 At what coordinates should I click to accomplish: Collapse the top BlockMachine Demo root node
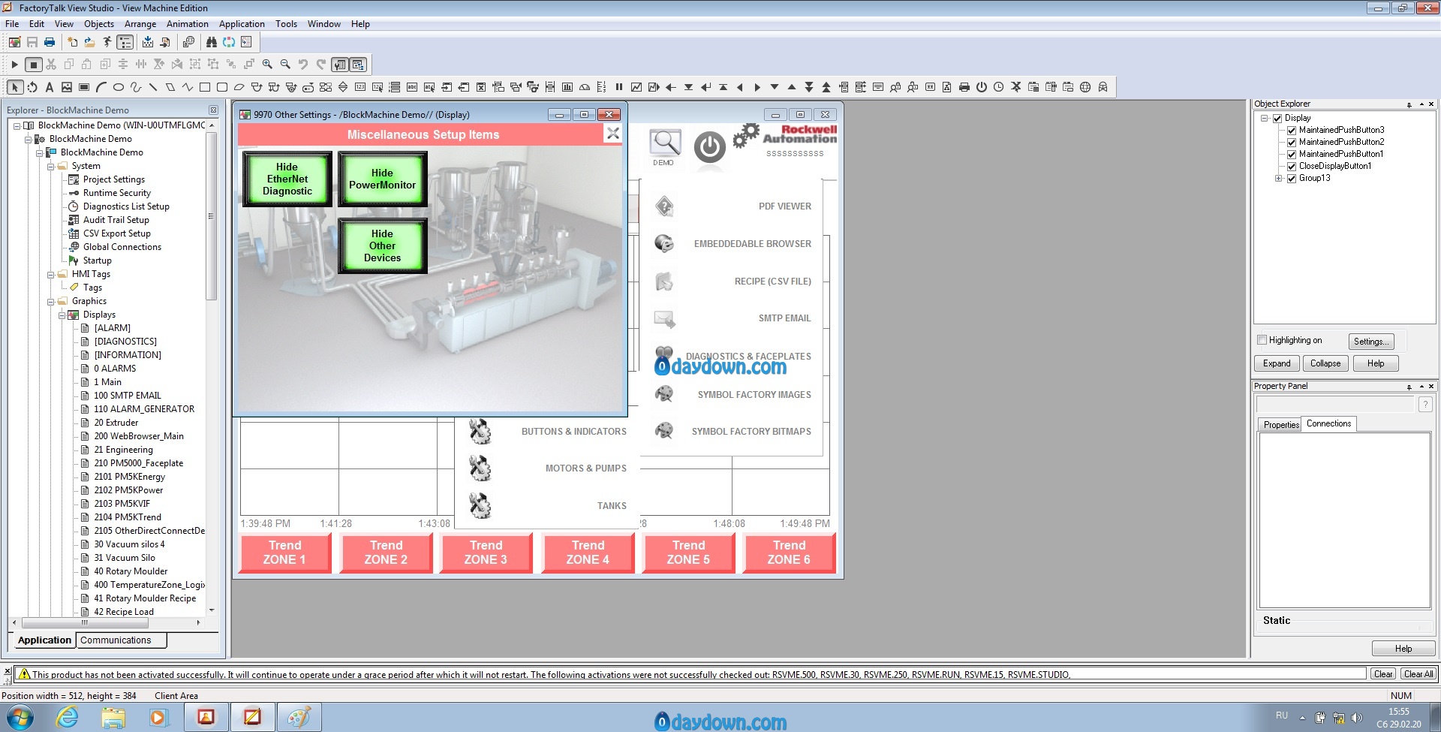pyautogui.click(x=17, y=126)
